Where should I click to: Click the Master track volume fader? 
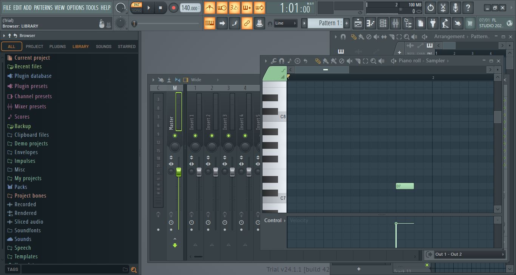click(179, 172)
